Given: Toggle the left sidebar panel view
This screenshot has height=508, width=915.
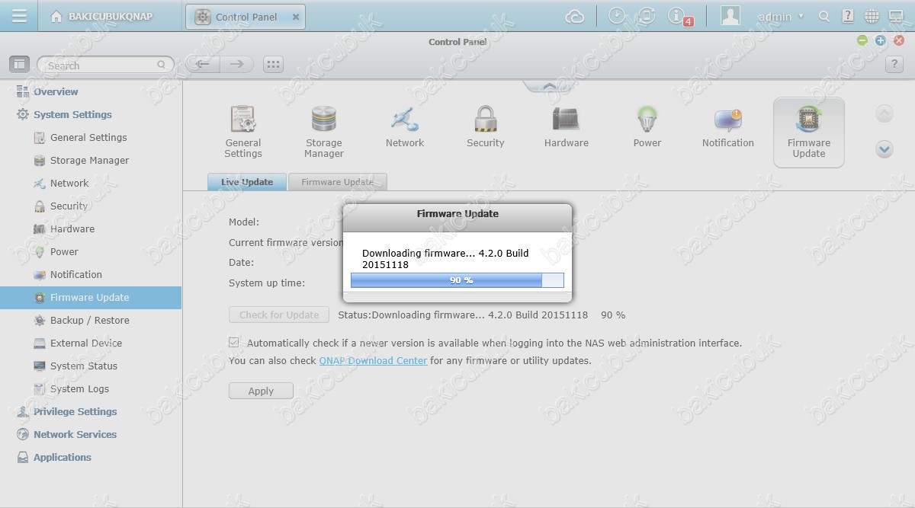Looking at the screenshot, I should click(19, 65).
